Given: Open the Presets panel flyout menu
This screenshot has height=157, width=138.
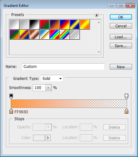Looking at the screenshot, I should pyautogui.click(x=97, y=15).
